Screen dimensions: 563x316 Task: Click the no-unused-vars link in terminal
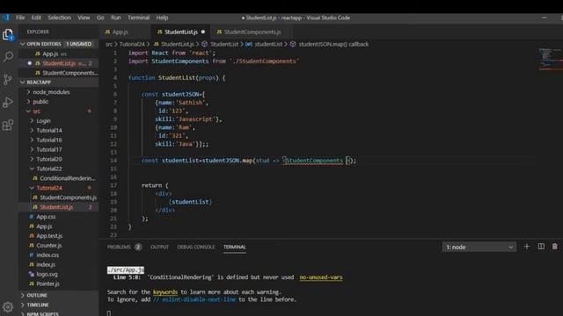coord(321,277)
